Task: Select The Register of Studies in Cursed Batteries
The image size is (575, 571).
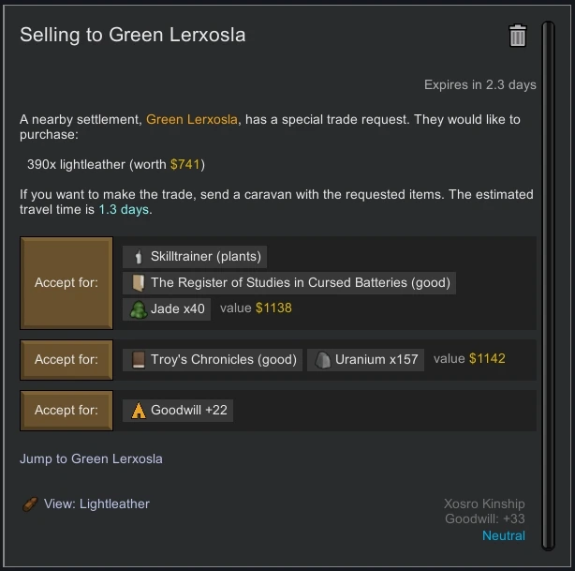Action: point(300,282)
